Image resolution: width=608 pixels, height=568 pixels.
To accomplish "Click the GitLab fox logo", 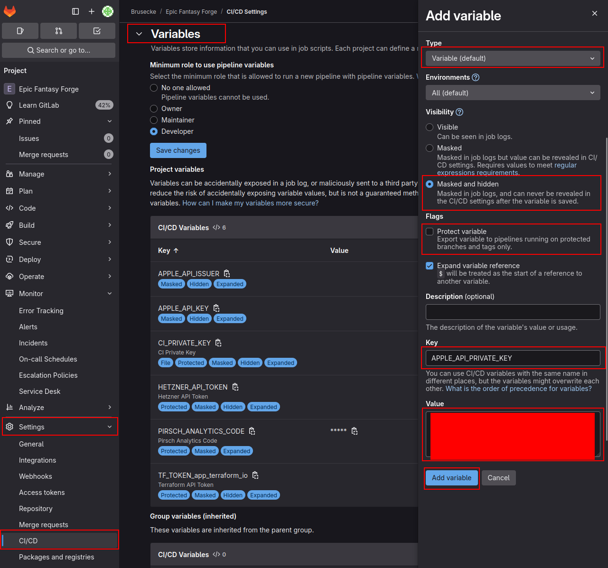I will [9, 11].
